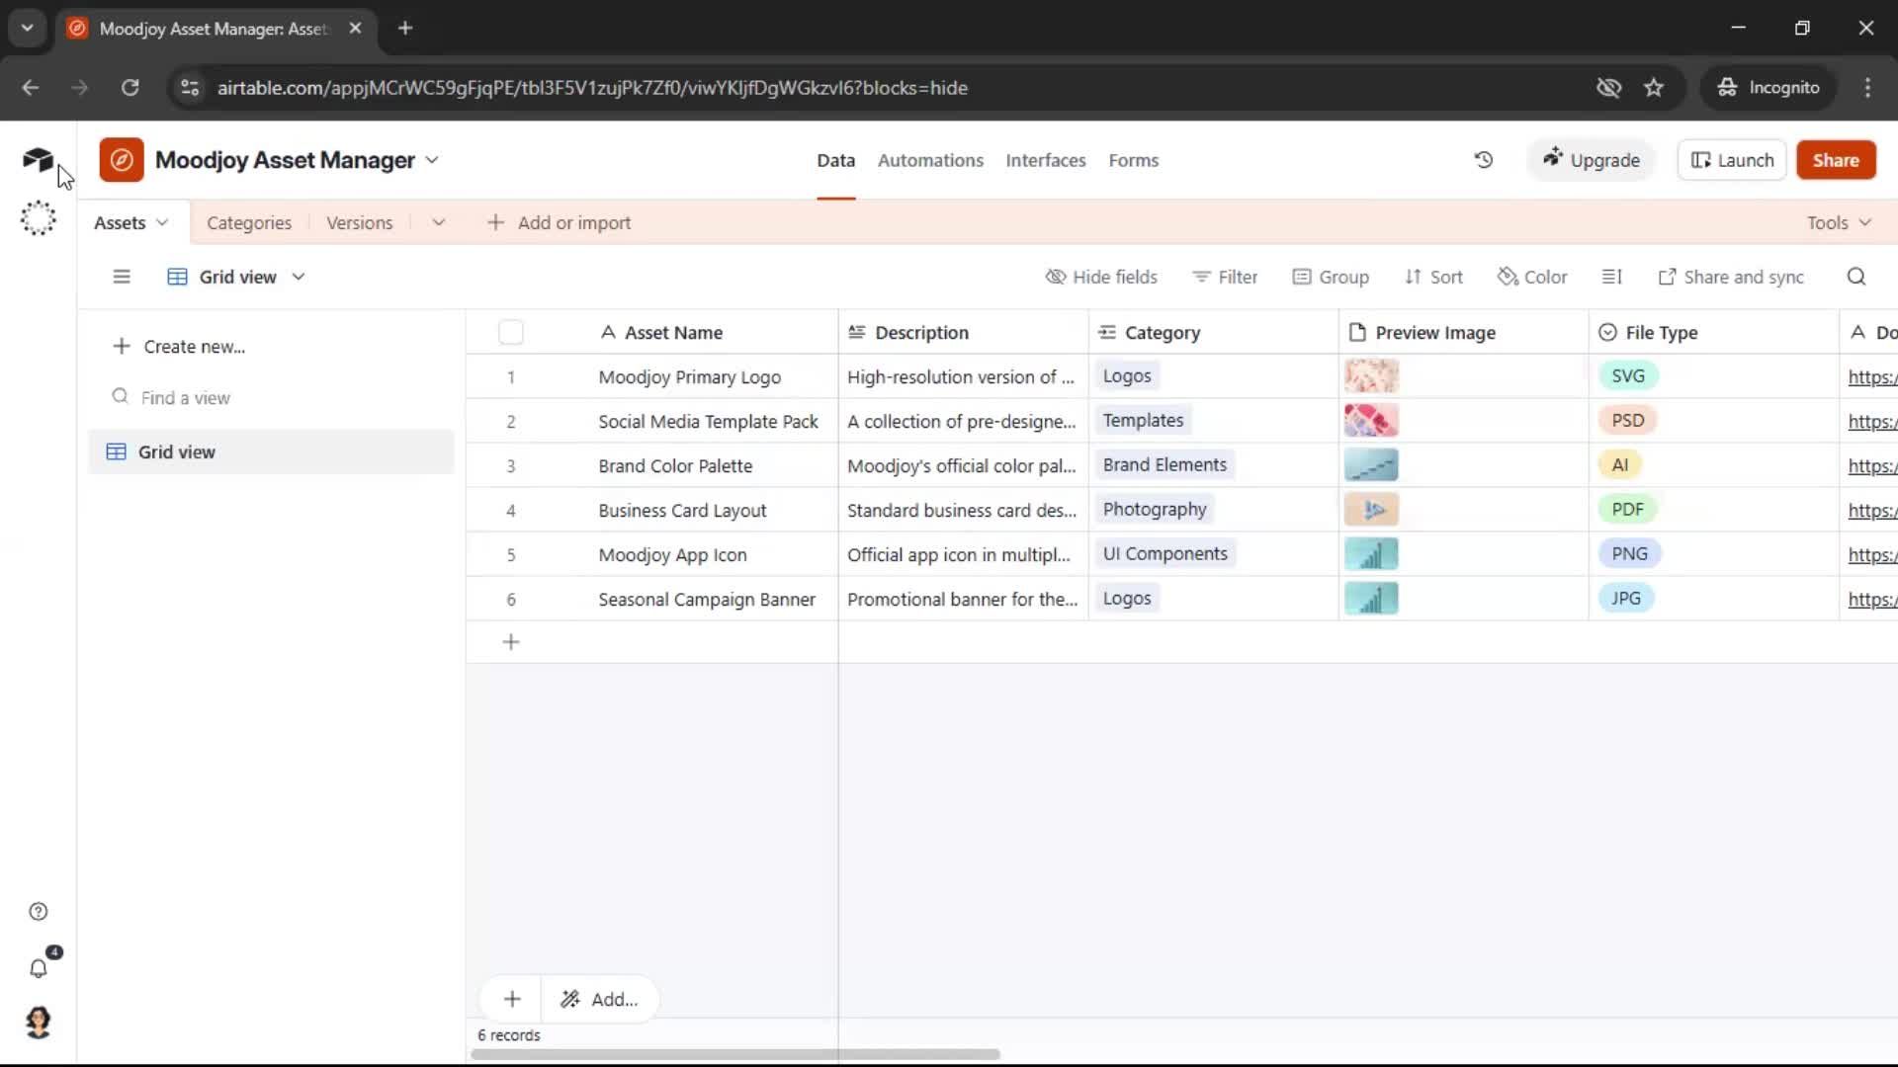The height and width of the screenshot is (1067, 1898).
Task: Click the PSD file type tag
Action: [1627, 420]
